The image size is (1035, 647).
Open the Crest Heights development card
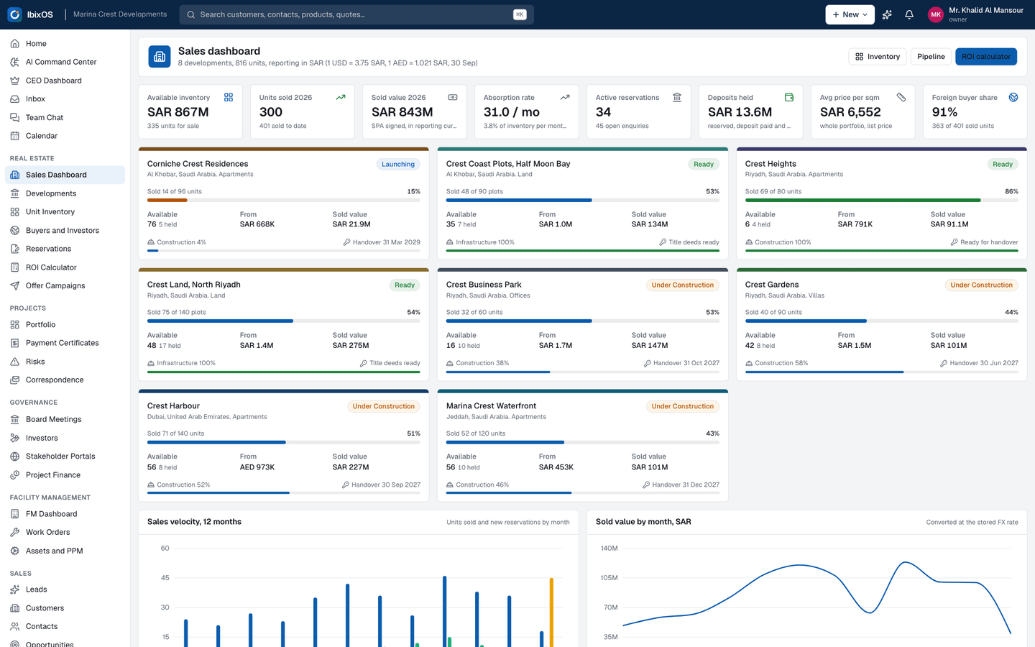point(882,203)
